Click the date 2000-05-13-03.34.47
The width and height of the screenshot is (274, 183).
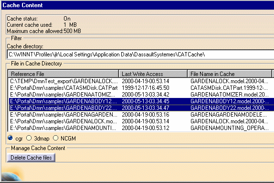146,108
